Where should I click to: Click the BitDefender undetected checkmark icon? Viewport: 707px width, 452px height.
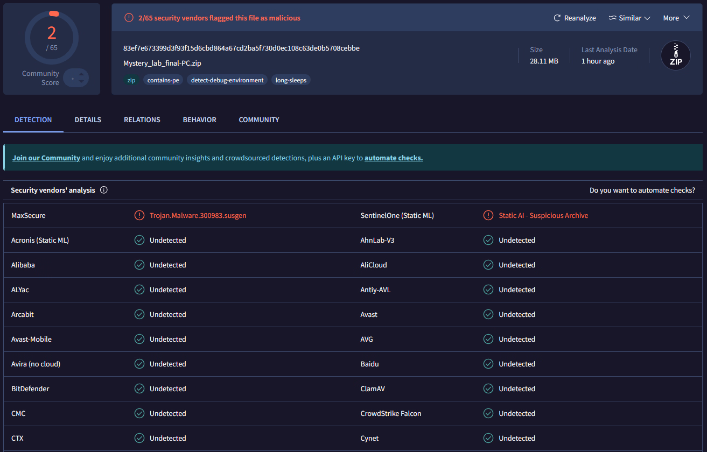pyautogui.click(x=139, y=389)
